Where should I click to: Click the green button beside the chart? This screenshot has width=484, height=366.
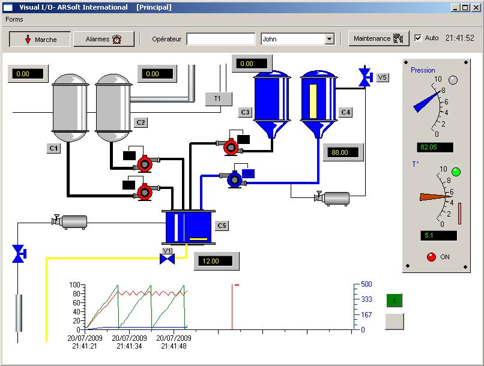pyautogui.click(x=395, y=300)
